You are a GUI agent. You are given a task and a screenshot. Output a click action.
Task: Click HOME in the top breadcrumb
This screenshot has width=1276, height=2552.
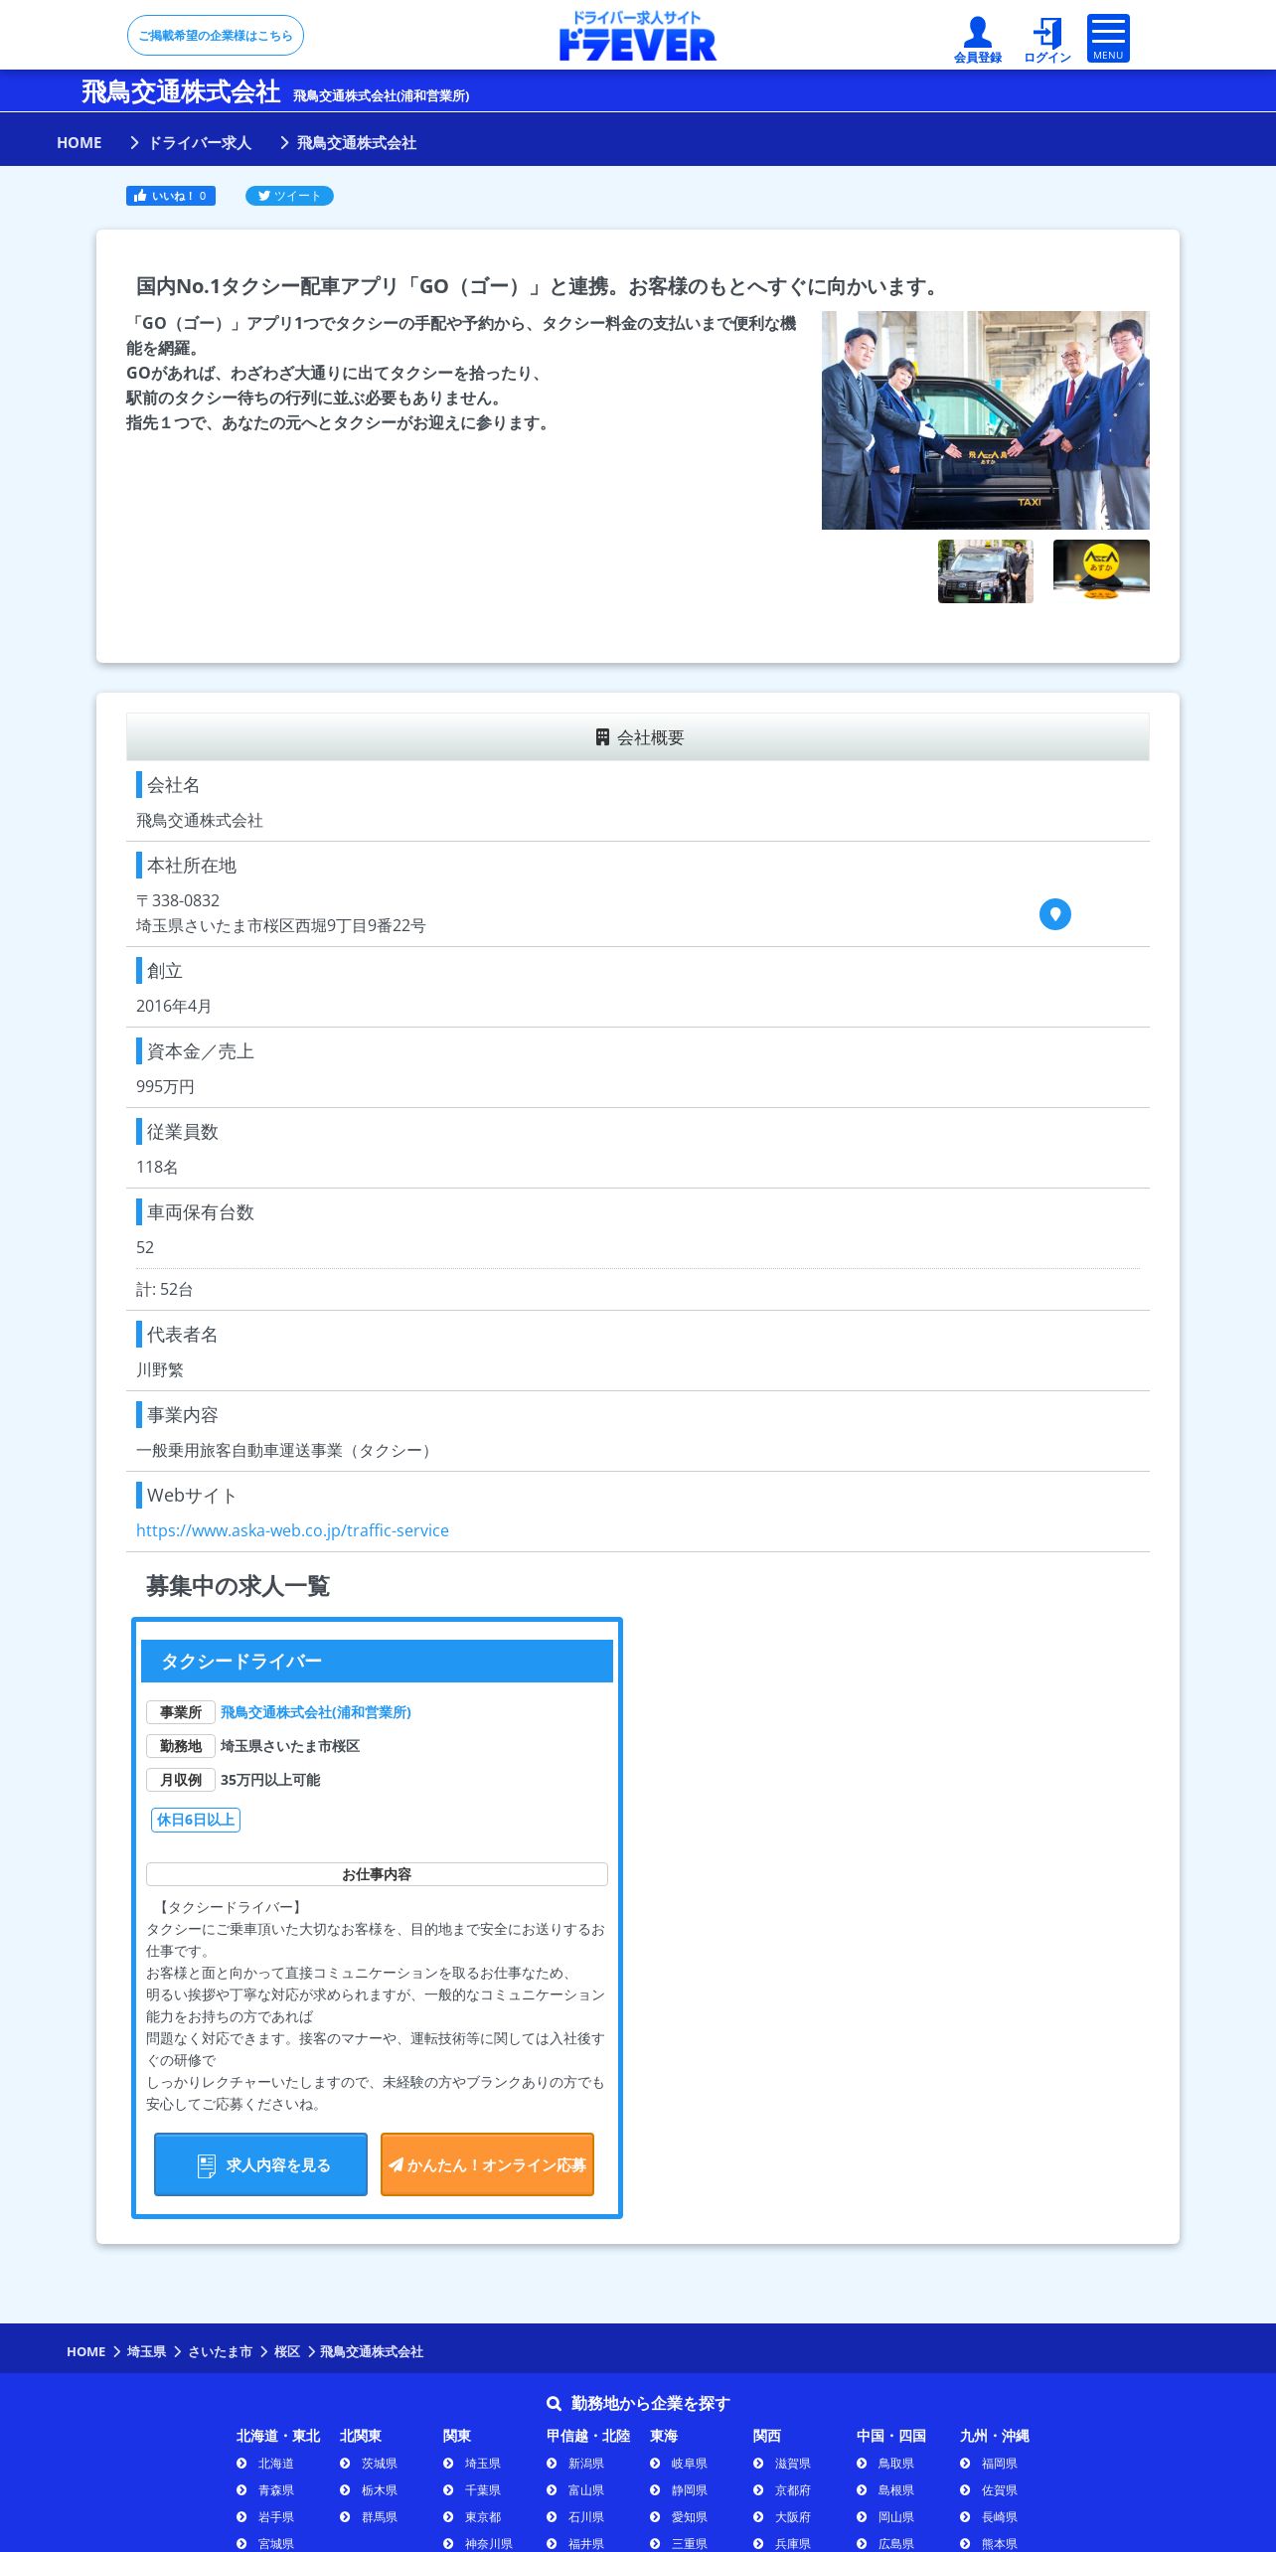click(x=80, y=142)
